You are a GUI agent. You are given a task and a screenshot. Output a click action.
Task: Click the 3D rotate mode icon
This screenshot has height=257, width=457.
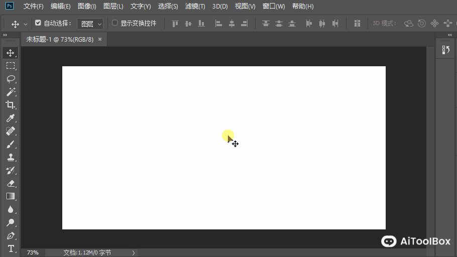pos(409,24)
